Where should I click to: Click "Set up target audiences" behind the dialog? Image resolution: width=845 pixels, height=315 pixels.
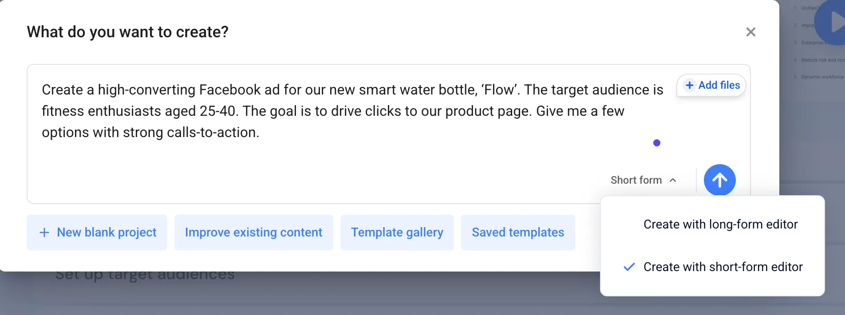145,276
